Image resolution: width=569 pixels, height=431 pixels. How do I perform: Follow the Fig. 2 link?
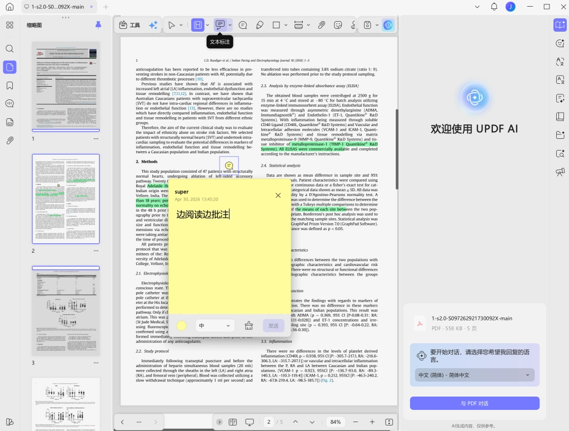click(x=327, y=380)
